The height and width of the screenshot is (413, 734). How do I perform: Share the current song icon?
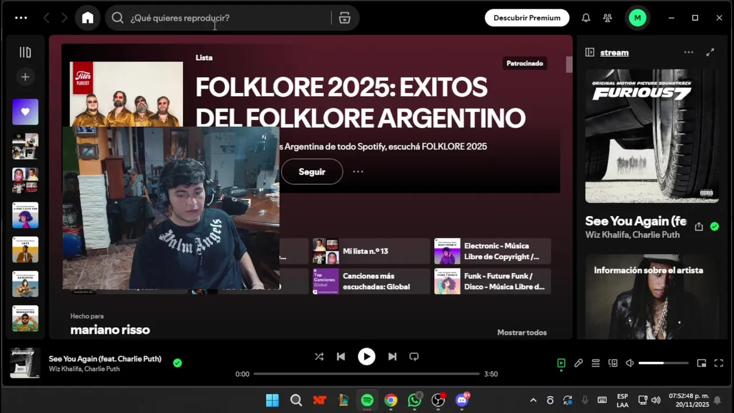(698, 227)
